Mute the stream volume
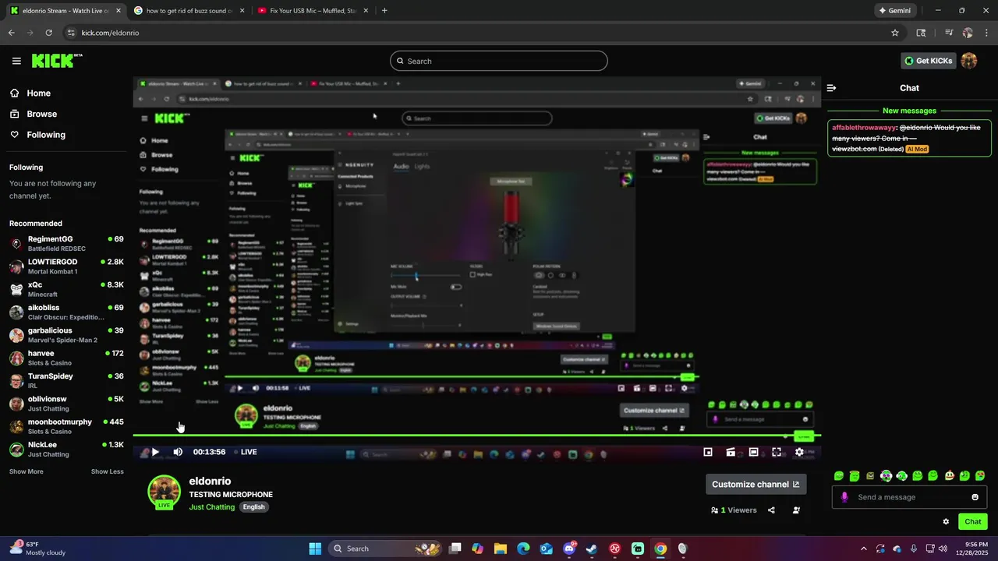998x561 pixels. click(x=178, y=452)
